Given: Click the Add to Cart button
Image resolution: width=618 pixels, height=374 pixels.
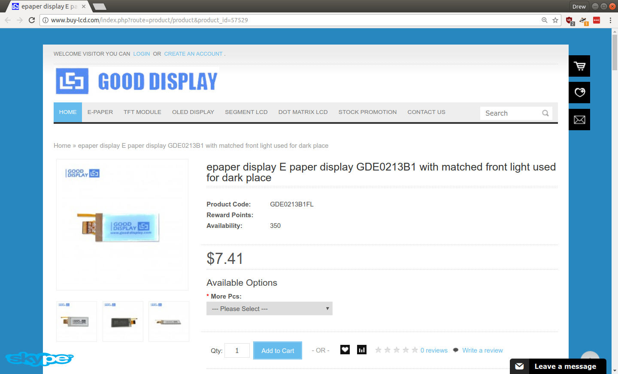Looking at the screenshot, I should point(278,350).
